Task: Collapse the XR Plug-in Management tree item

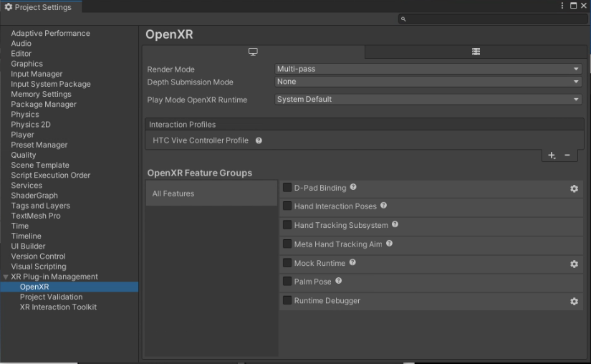Action: tap(6, 277)
